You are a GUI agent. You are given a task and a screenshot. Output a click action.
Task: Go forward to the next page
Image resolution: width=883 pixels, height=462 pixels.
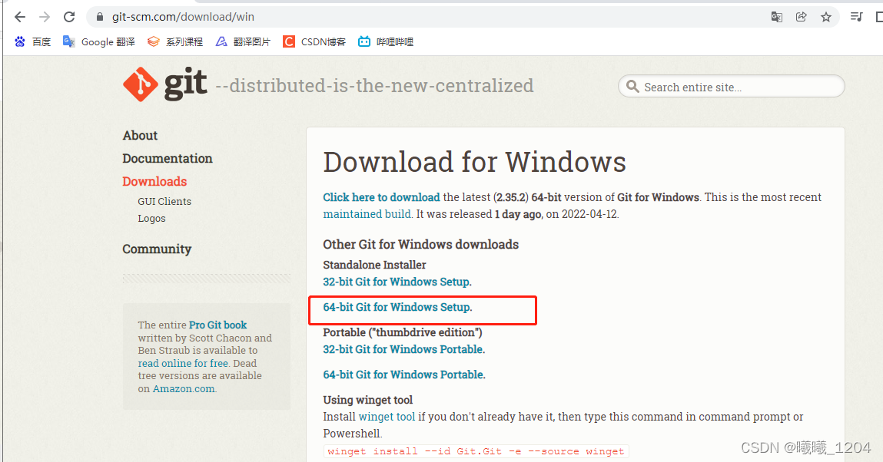click(x=45, y=17)
